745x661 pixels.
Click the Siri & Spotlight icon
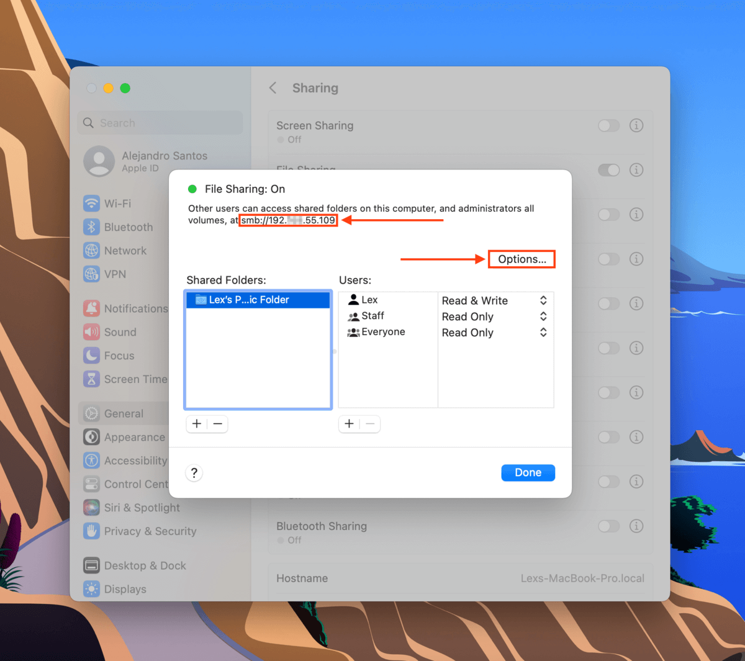click(x=91, y=508)
